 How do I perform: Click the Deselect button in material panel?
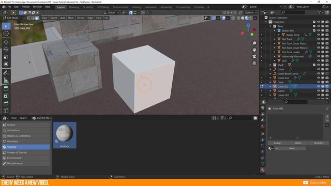(x=319, y=143)
